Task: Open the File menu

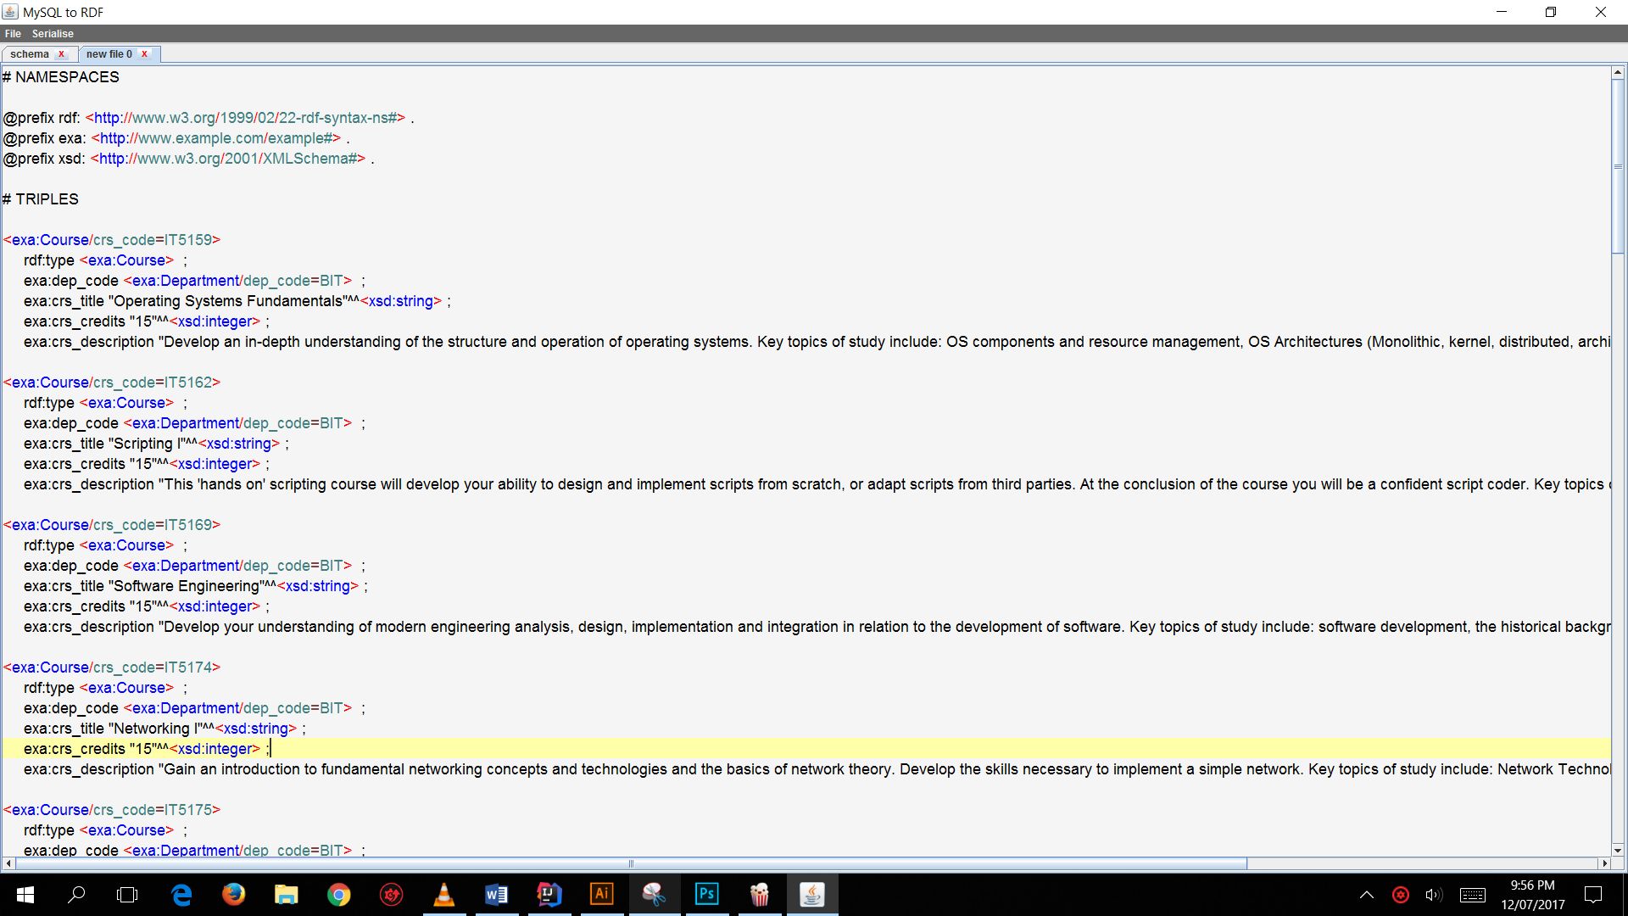Action: pos(13,34)
